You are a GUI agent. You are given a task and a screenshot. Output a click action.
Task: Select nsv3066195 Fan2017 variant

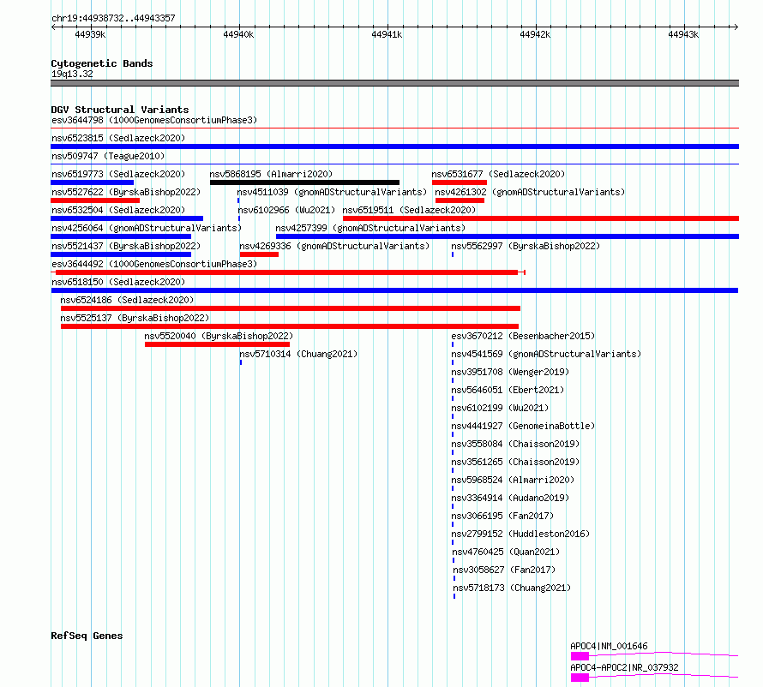tap(502, 516)
